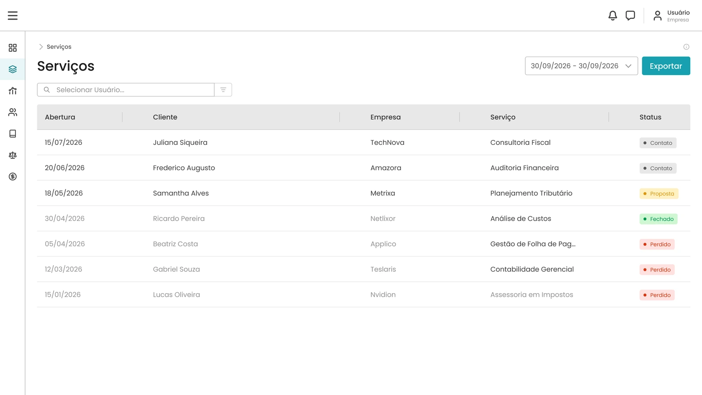Click the breadcrumb chevron before Serviços
Screen dimensions: 702x395
[x=41, y=47]
